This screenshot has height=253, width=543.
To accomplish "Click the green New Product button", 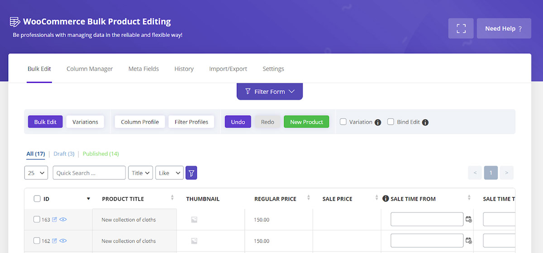I will 306,122.
